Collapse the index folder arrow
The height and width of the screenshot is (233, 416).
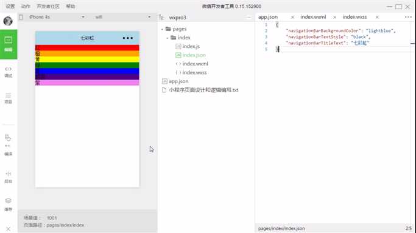click(x=167, y=38)
